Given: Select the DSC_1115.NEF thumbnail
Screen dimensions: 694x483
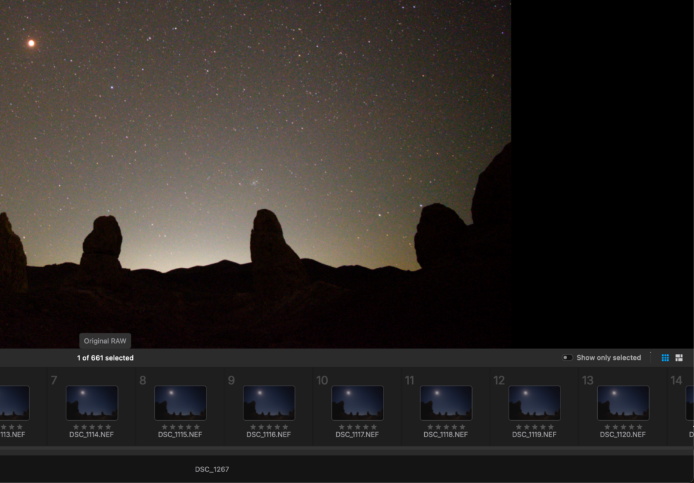Looking at the screenshot, I should [180, 403].
